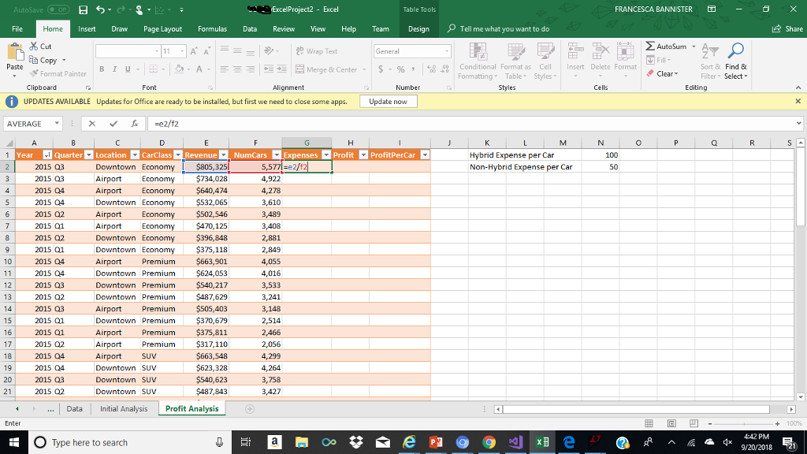This screenshot has width=807, height=454.
Task: Switch to the Formulas ribbon tab
Action: click(212, 28)
